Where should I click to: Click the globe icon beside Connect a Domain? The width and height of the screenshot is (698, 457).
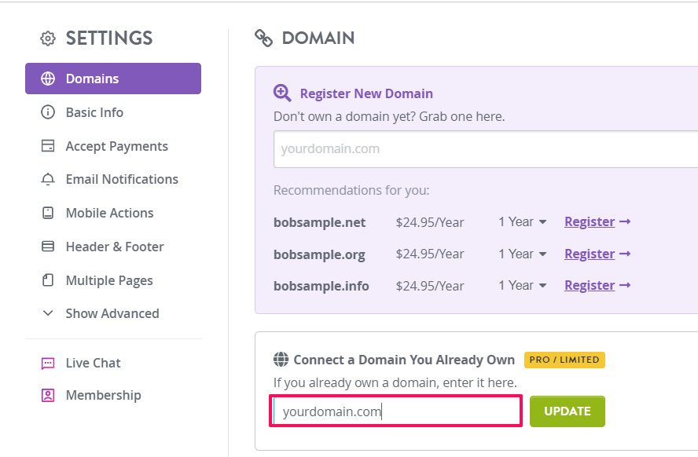(x=281, y=359)
